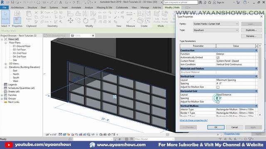Collapse the Vertical Mullions group
This screenshot has height=149, width=266.
[x=256, y=106]
